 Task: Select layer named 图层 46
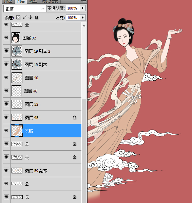coord(31,91)
